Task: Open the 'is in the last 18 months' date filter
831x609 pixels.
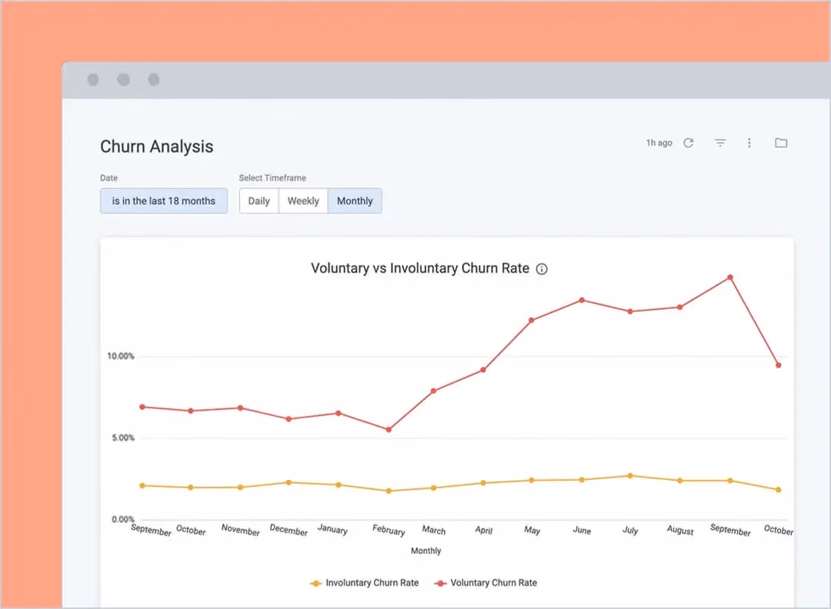Action: tap(164, 201)
